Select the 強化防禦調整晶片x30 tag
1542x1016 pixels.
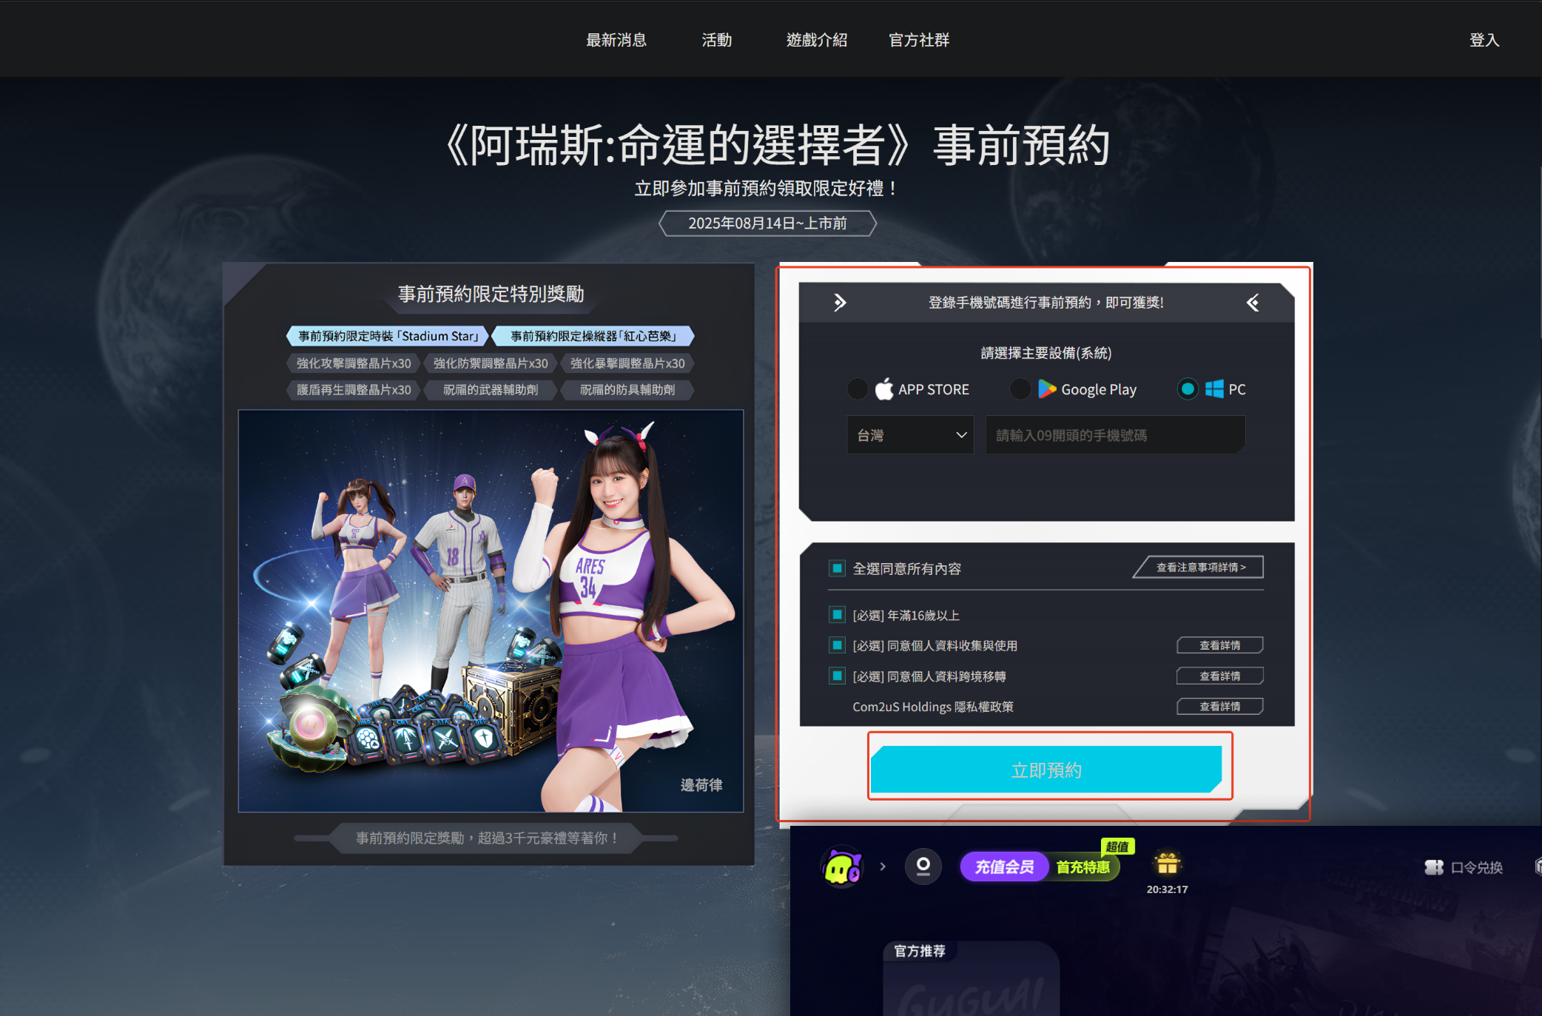tap(491, 363)
